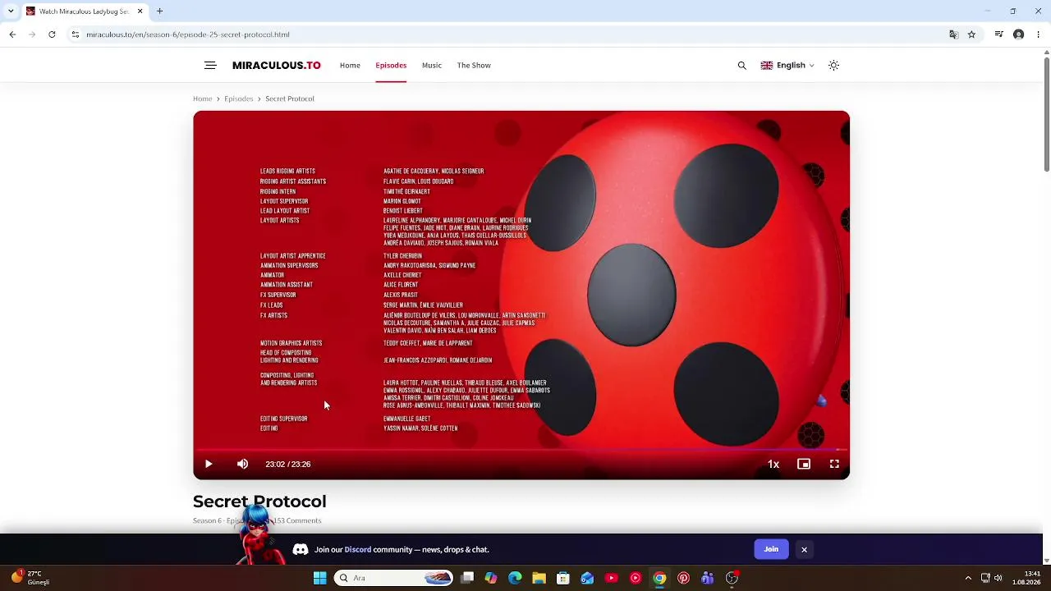
Task: Open Task View on taskbar
Action: (x=467, y=578)
